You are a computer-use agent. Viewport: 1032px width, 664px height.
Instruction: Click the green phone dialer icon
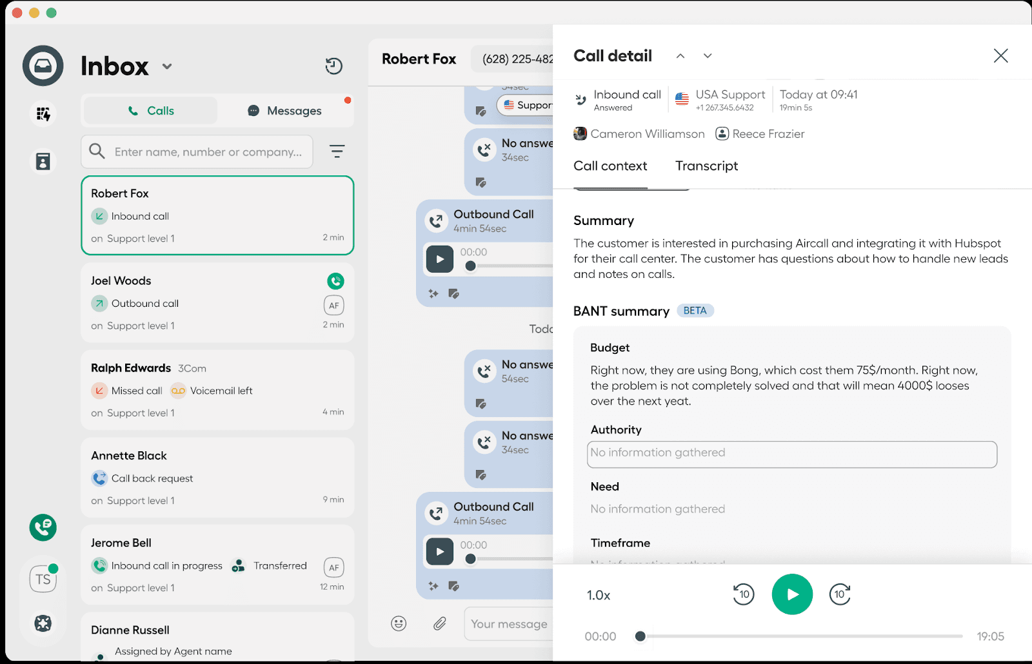43,527
